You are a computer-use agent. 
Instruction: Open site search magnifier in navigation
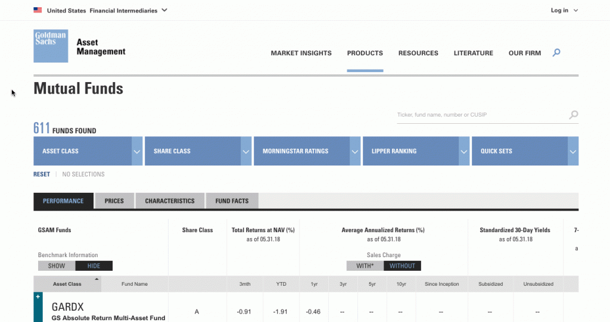pos(556,52)
